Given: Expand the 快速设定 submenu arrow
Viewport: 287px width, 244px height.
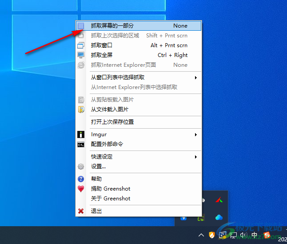Looking at the screenshot, I should coord(196,157).
